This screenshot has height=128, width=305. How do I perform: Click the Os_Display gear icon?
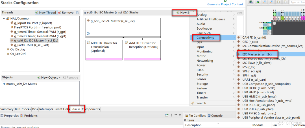tap(8, 49)
